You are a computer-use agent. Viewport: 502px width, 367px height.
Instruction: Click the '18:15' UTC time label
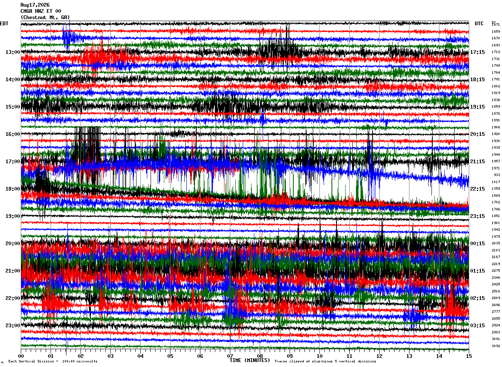[478, 80]
